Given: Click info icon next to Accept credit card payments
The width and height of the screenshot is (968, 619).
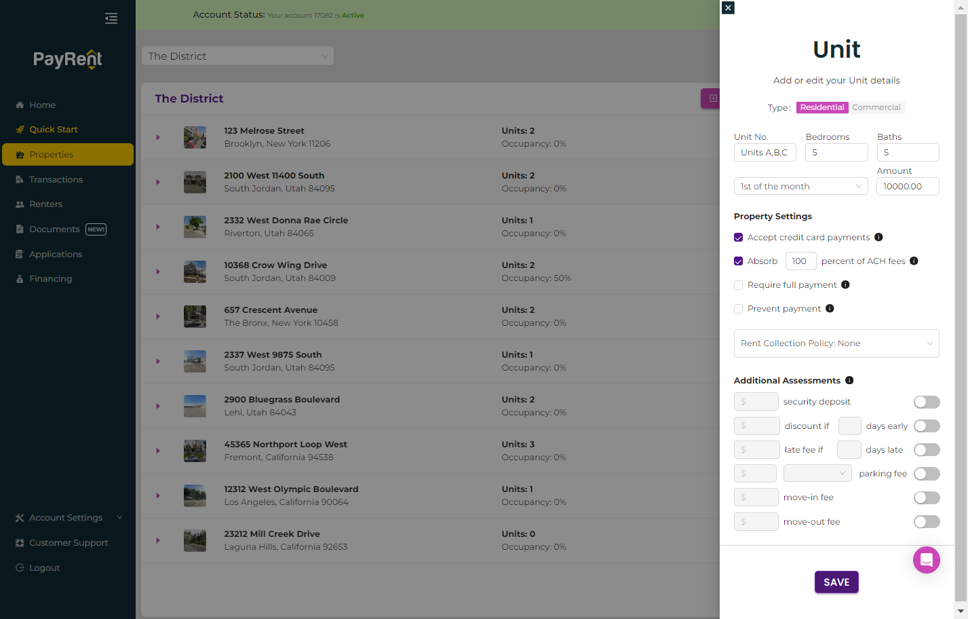Looking at the screenshot, I should pyautogui.click(x=878, y=238).
